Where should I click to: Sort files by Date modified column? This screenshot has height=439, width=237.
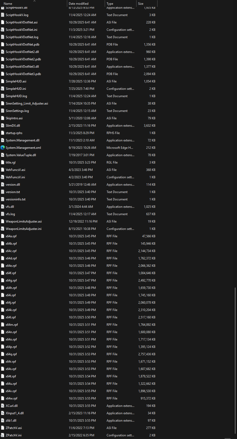(x=78, y=4)
